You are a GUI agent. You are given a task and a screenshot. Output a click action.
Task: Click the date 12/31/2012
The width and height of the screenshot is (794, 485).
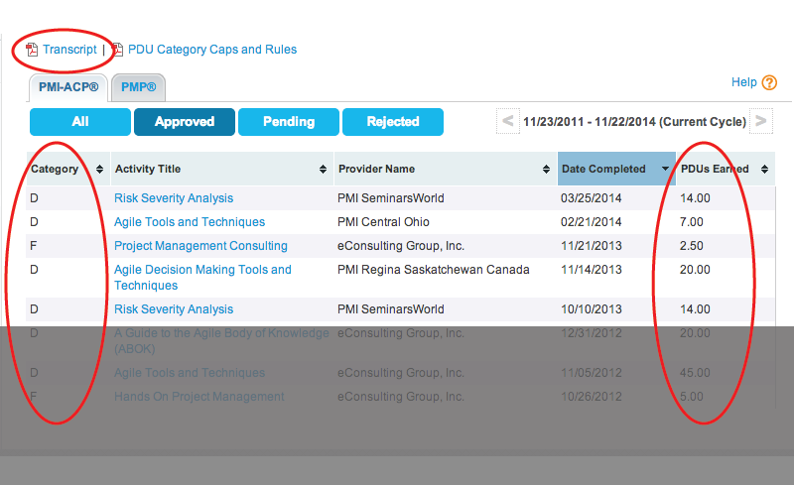coord(591,333)
